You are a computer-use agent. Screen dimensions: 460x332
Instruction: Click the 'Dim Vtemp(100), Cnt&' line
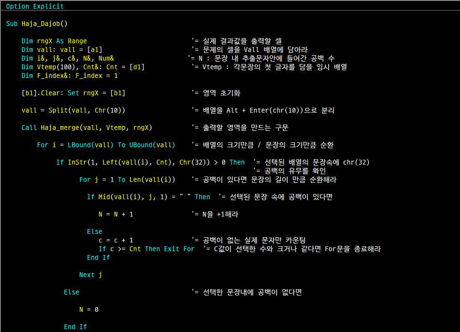pos(83,67)
